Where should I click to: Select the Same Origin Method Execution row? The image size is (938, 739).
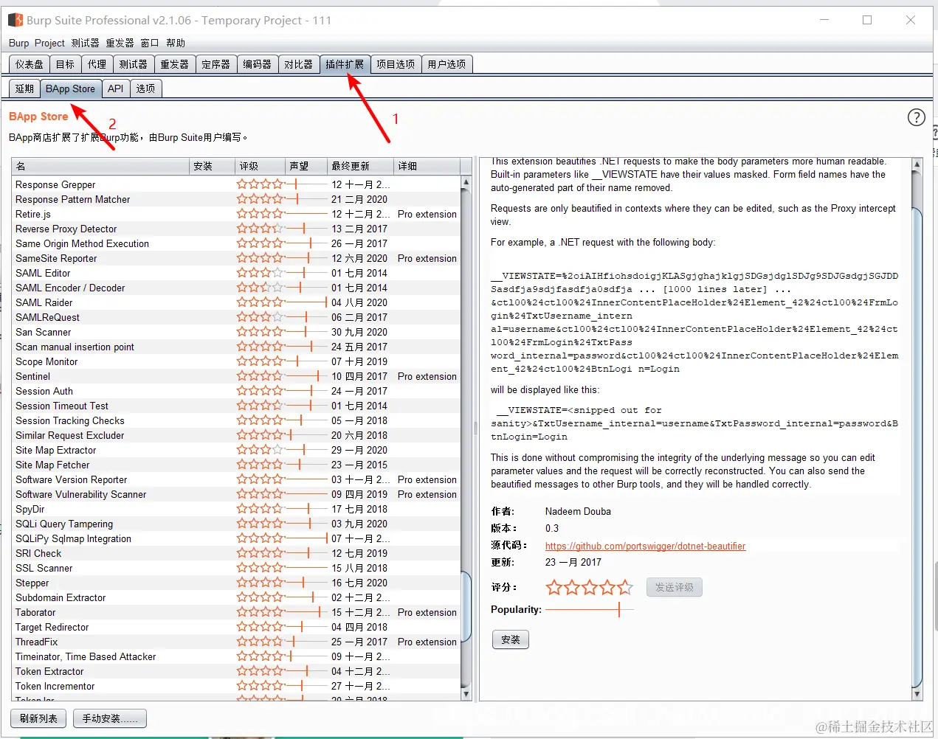[x=236, y=243]
